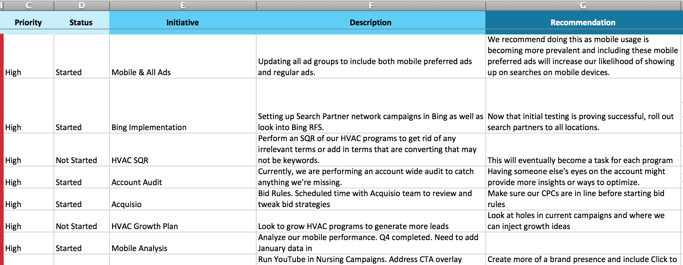
Task: Select description 'Updating all ad groups to include'
Action: pos(371,56)
